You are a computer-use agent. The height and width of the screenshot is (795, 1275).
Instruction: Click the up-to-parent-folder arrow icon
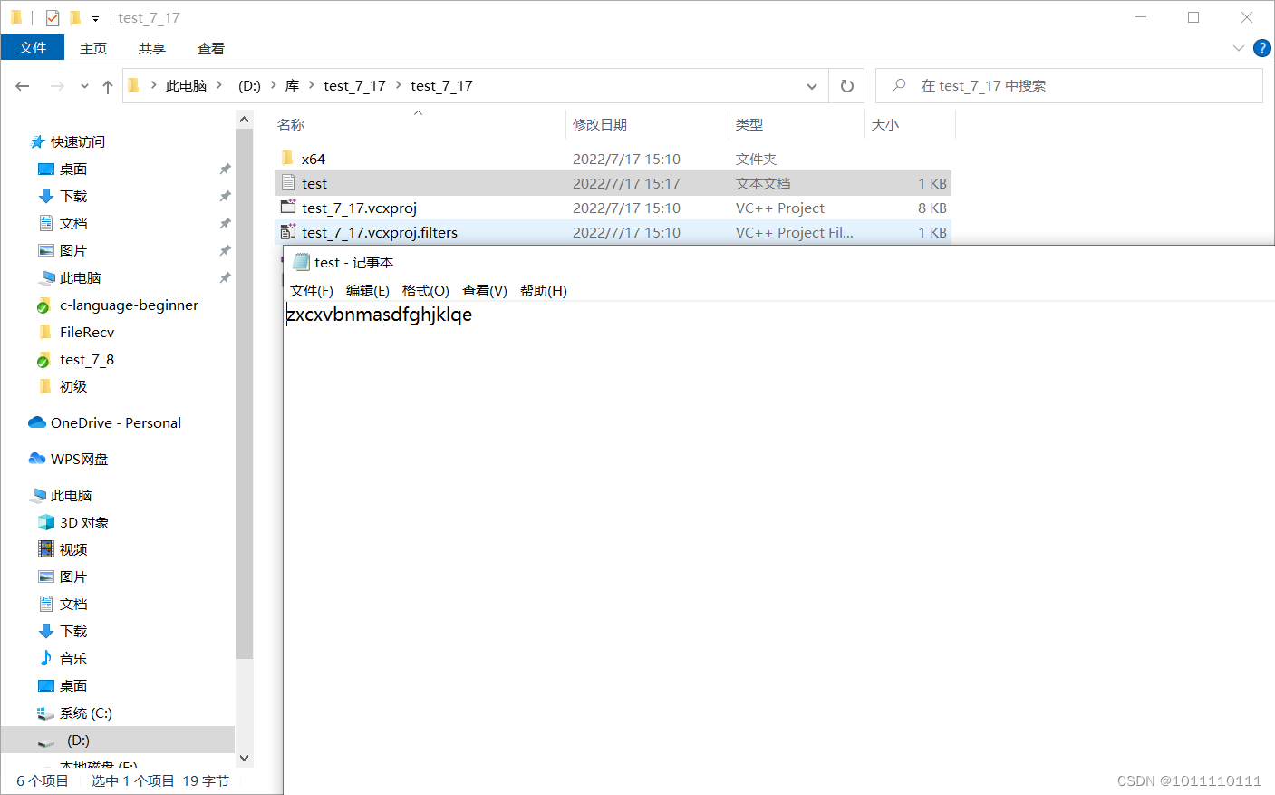click(106, 85)
